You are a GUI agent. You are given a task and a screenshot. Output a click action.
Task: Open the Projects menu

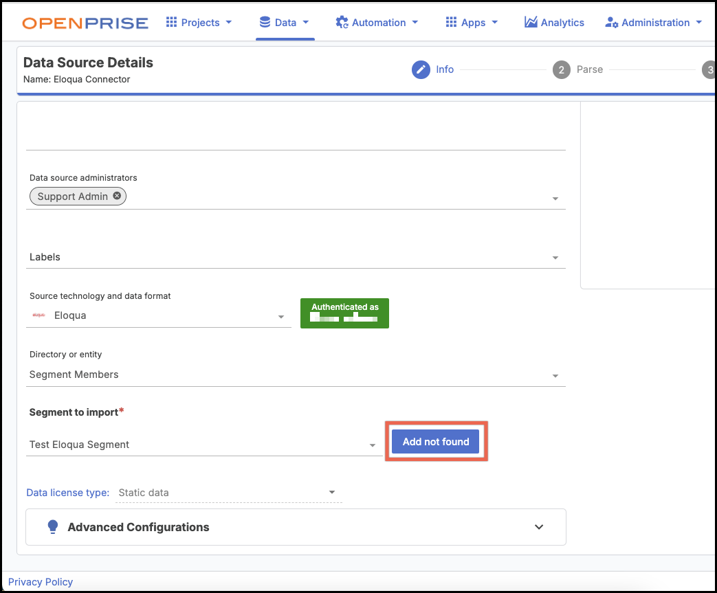click(199, 23)
